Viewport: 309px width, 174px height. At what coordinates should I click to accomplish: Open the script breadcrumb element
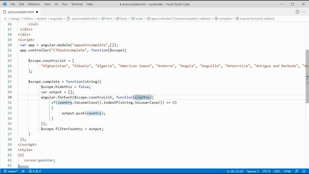(x=137, y=18)
